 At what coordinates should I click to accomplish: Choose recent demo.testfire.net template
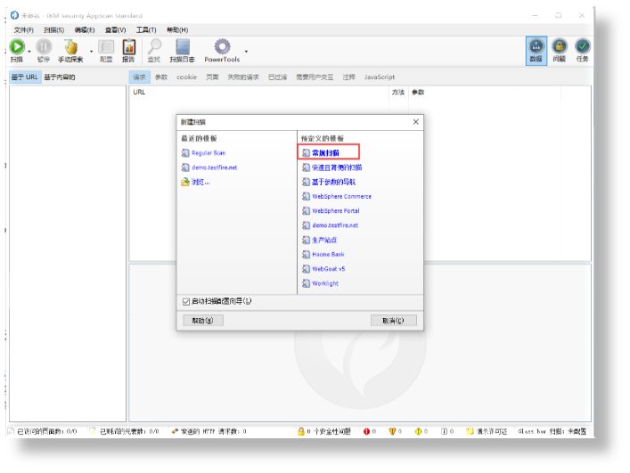click(x=214, y=167)
